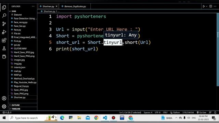Change indentation via Spaces: 4
Screen dimensions: 219x123
click(x=148, y=112)
